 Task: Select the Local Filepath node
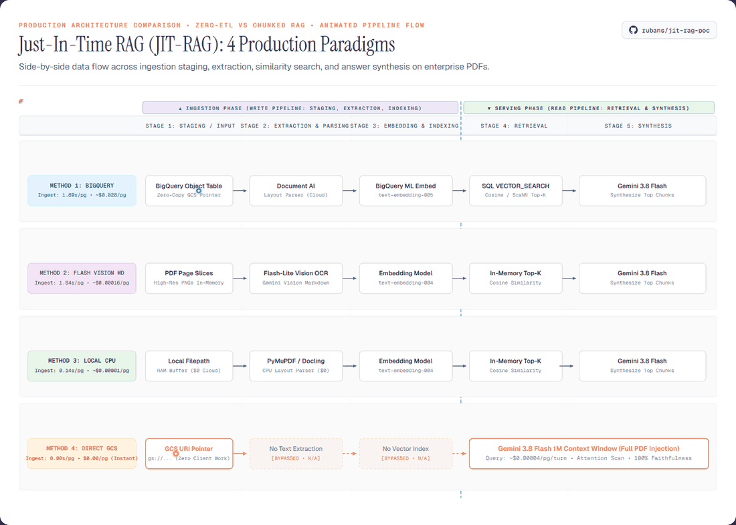[x=189, y=365]
